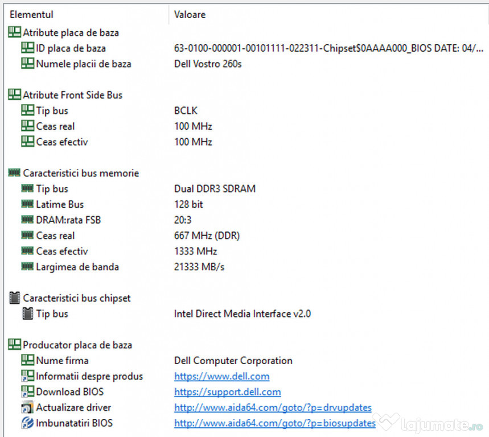The image size is (489, 437).
Task: Select the 20:3 ratio value
Action: tap(183, 220)
